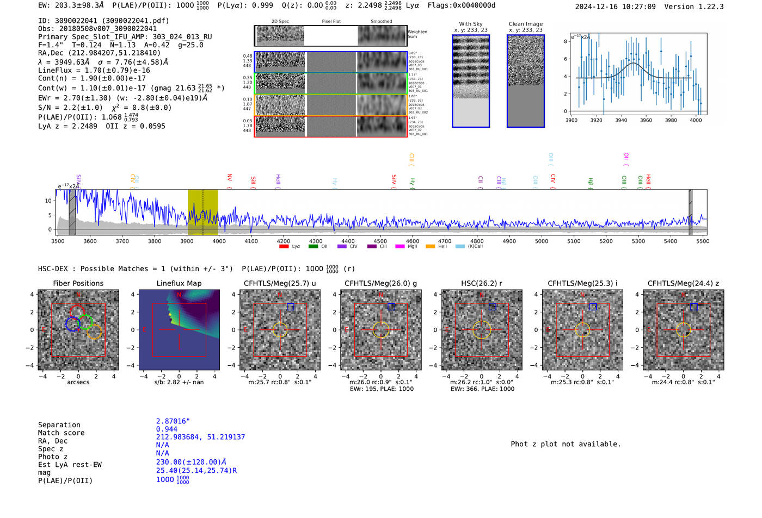Click the '2024-12-16 10:27:09' timestamp

point(615,7)
